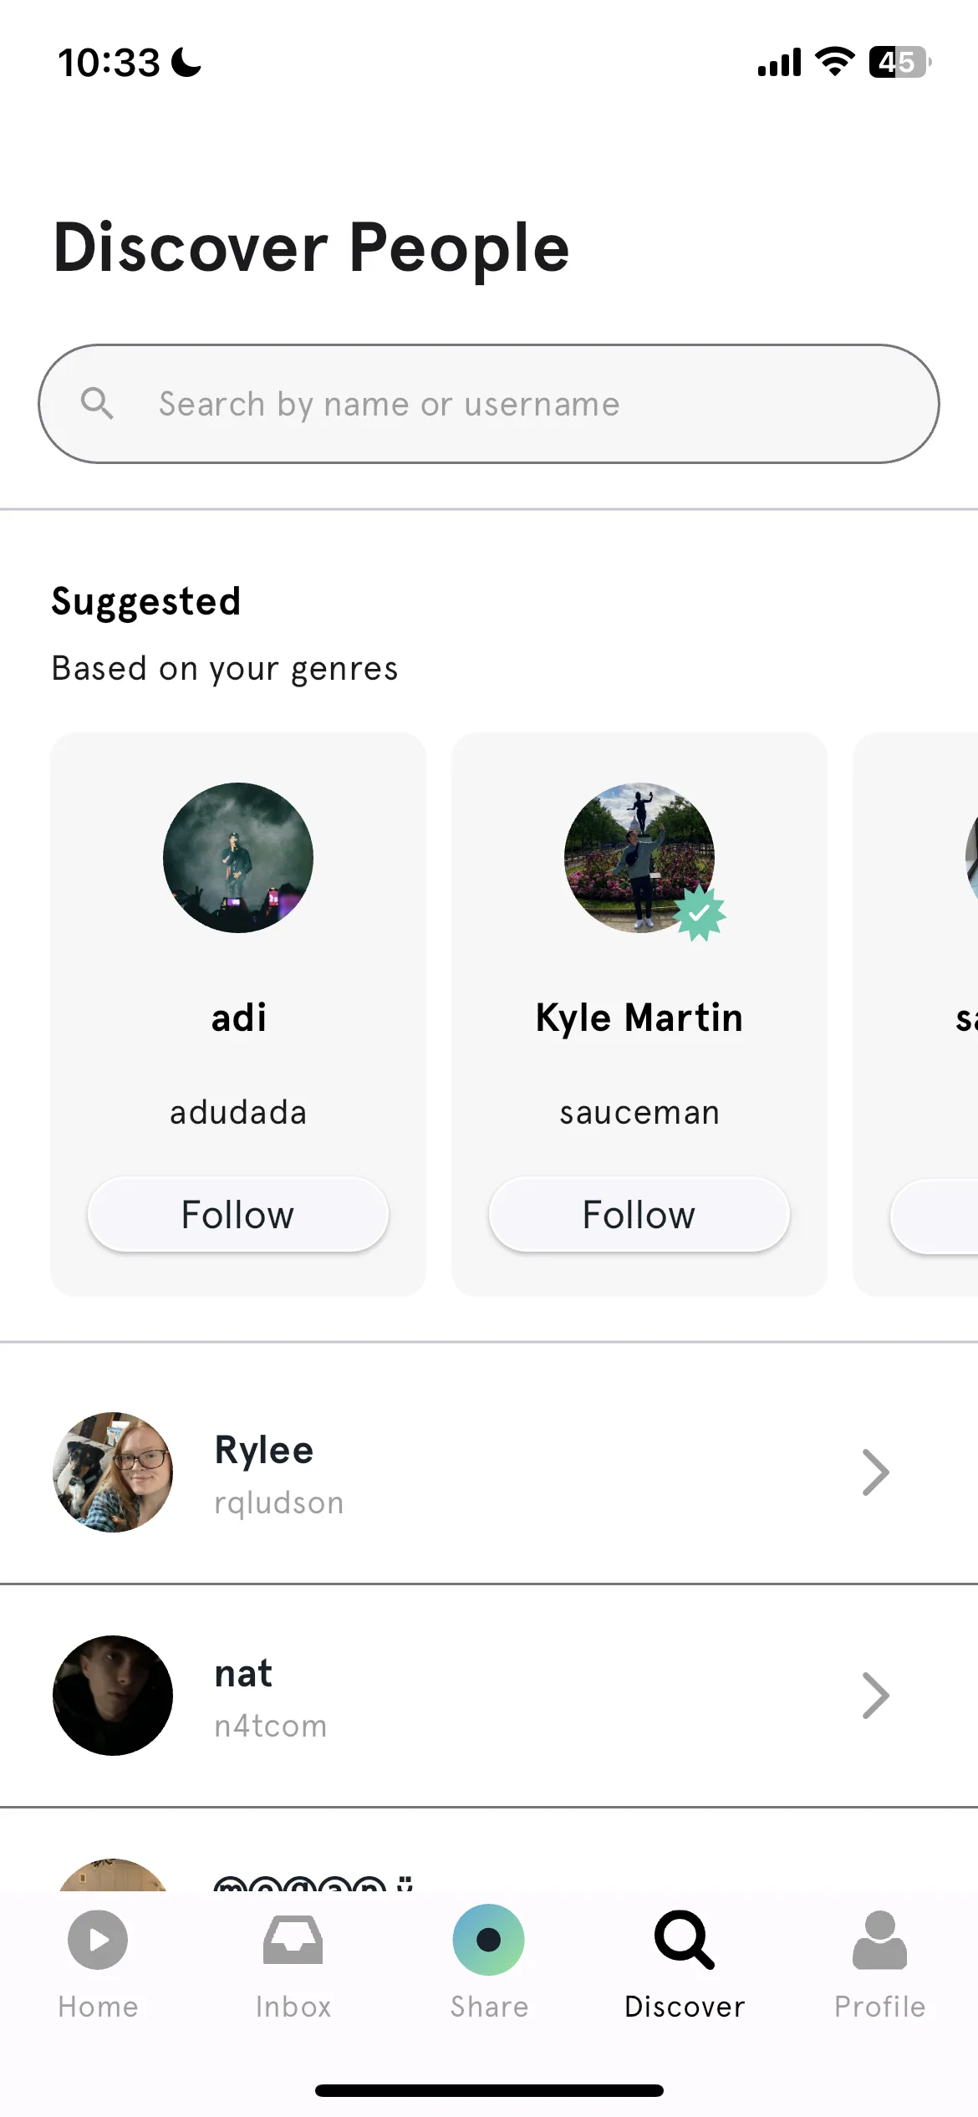Open nat's row chevron

(x=875, y=1696)
